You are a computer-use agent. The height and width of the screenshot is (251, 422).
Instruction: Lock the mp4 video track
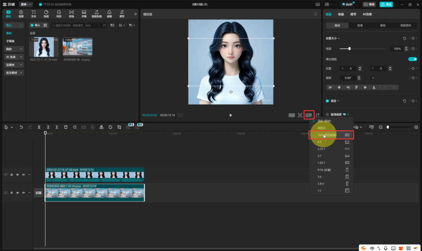[x=12, y=175]
